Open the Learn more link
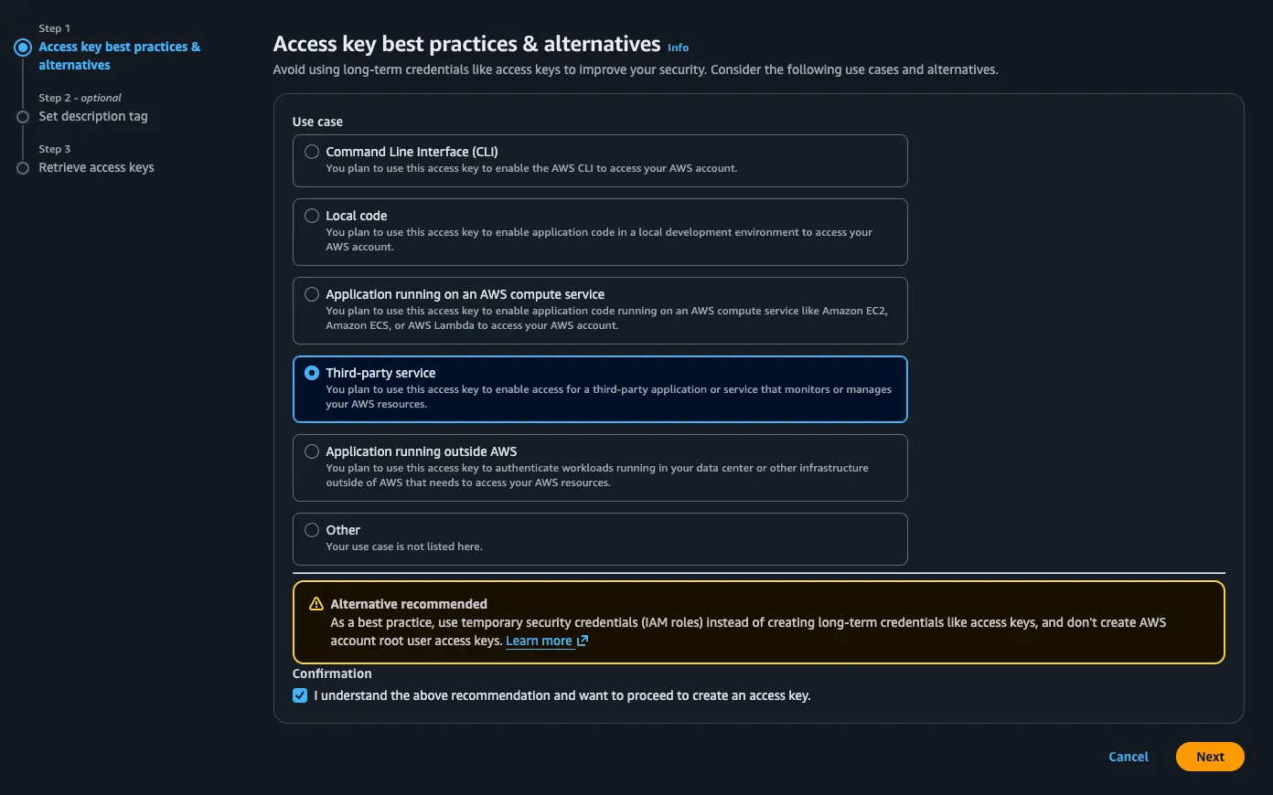Screen dimensions: 1273x795 (x=539, y=641)
